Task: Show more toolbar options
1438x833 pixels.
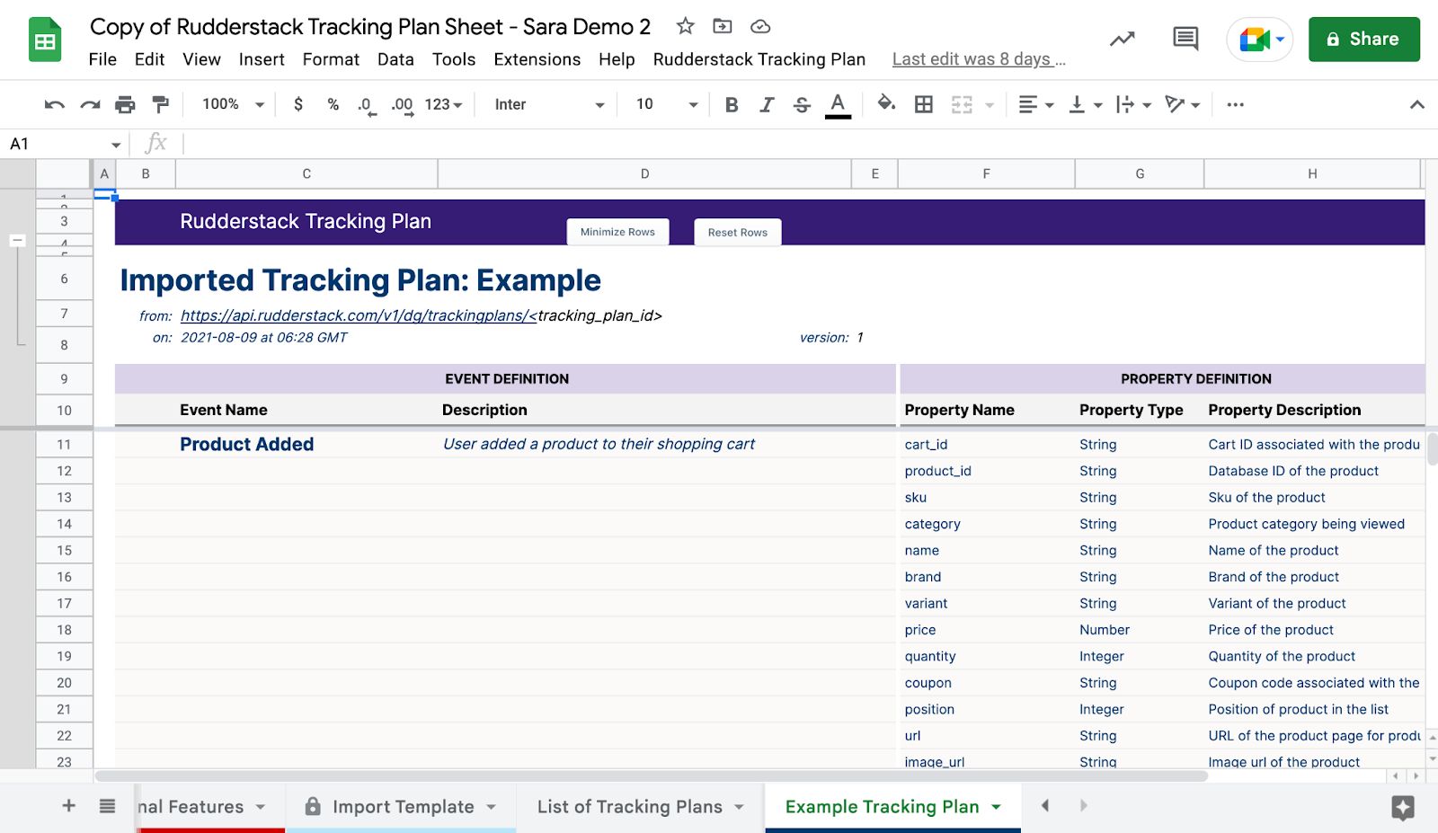Action: tap(1236, 104)
